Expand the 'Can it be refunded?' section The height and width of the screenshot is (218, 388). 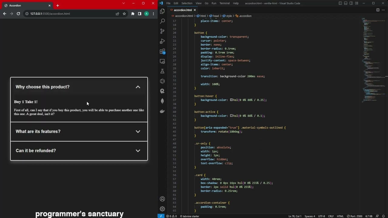(x=79, y=150)
